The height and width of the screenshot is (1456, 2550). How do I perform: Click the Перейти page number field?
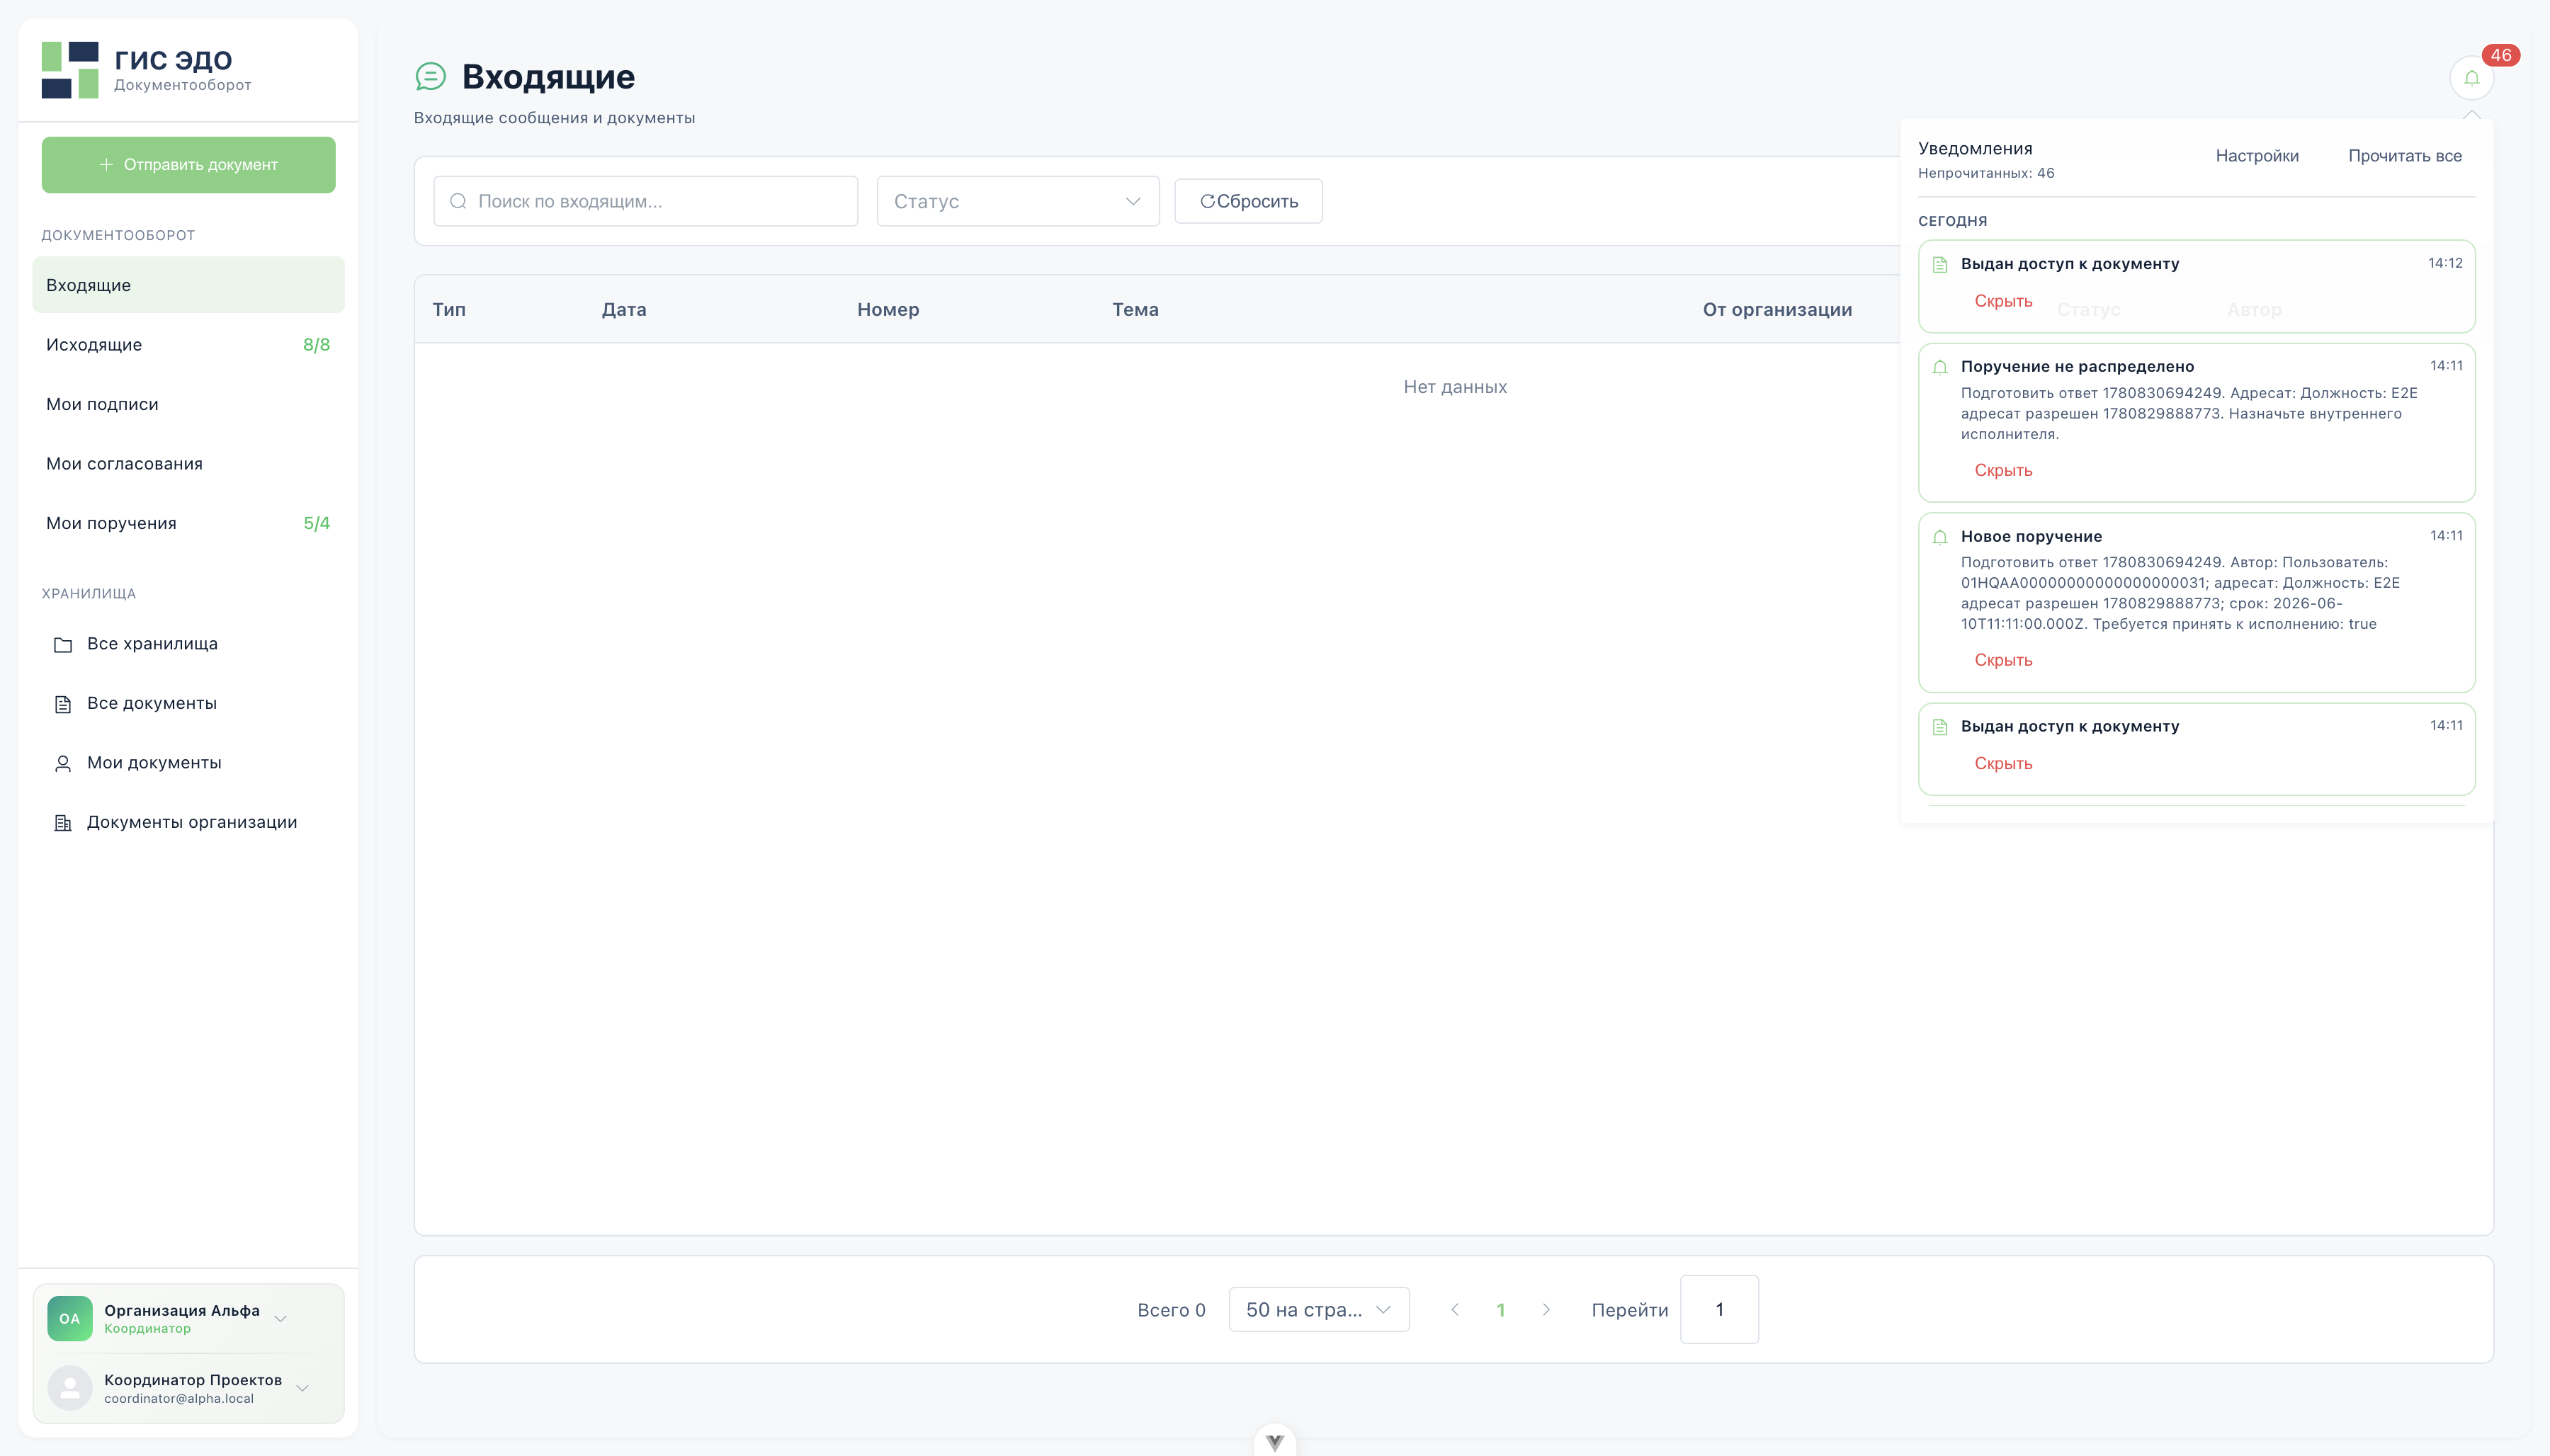point(1719,1310)
